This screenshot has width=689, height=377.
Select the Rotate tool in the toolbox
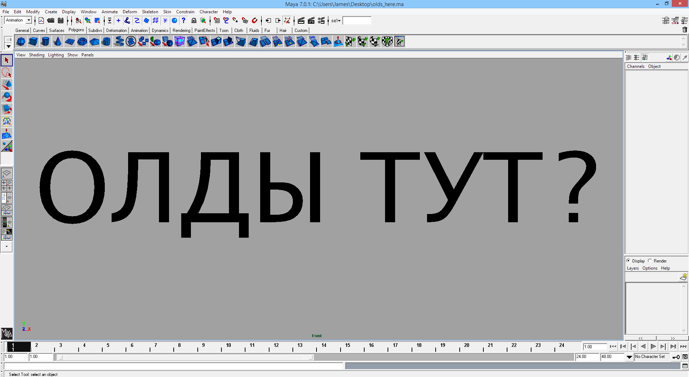point(7,97)
